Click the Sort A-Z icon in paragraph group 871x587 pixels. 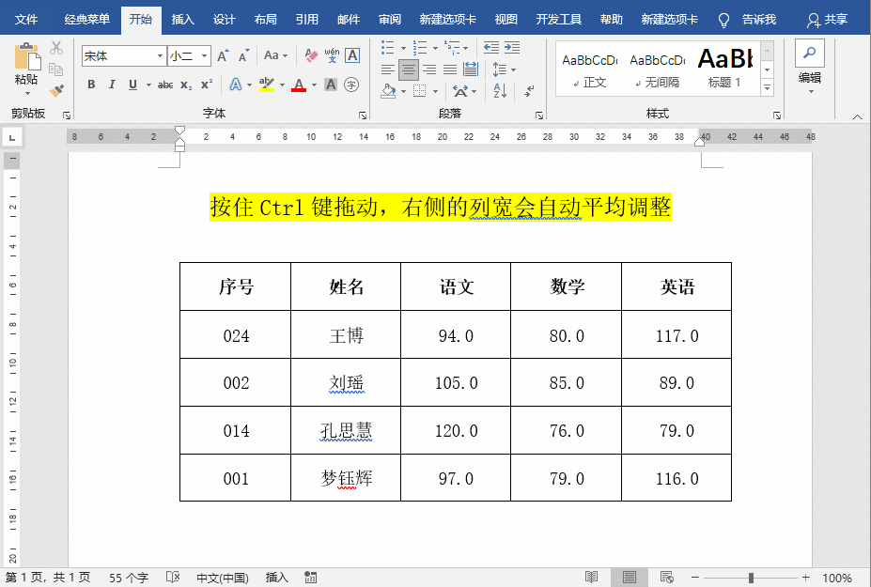tap(500, 91)
